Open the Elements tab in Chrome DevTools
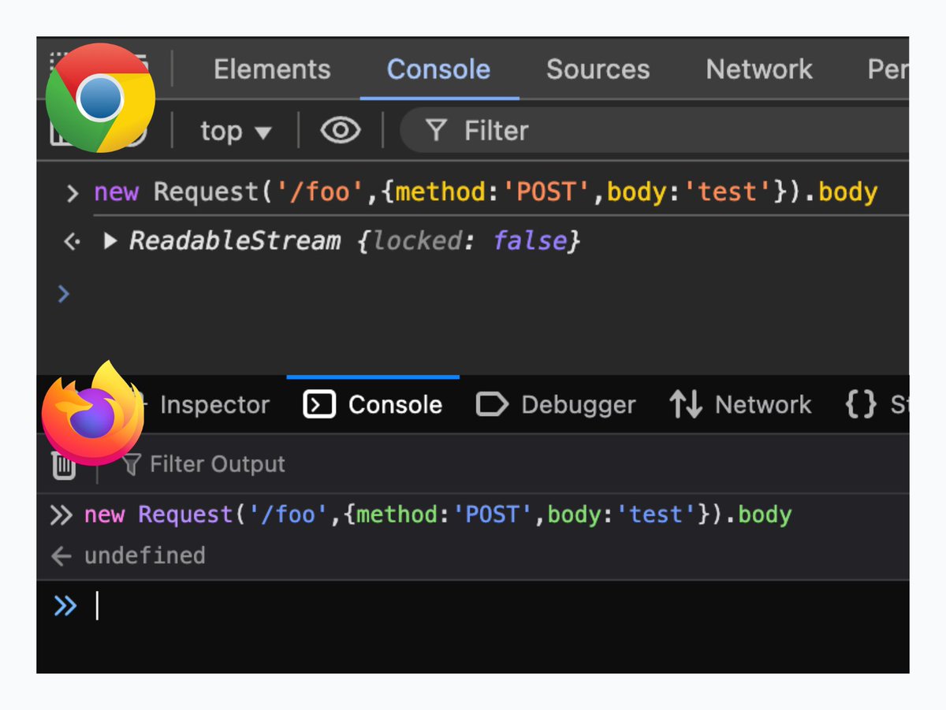This screenshot has height=710, width=946. (x=272, y=69)
